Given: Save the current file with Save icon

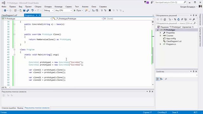Looking at the screenshot, I should point(24,10).
